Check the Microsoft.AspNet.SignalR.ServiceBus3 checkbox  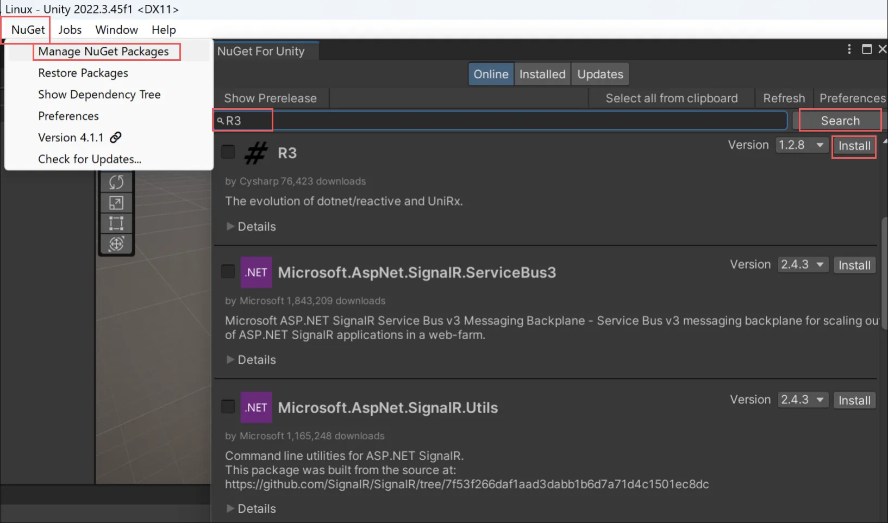click(228, 271)
